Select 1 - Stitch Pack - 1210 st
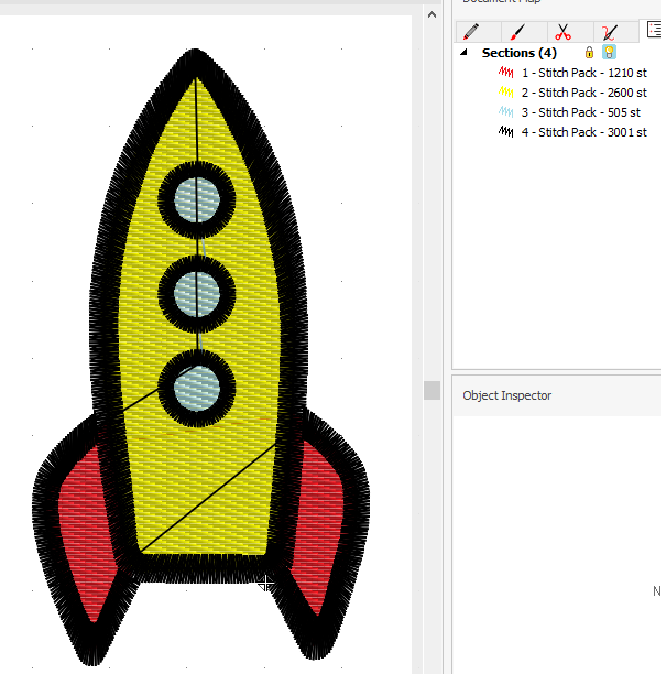 584,73
